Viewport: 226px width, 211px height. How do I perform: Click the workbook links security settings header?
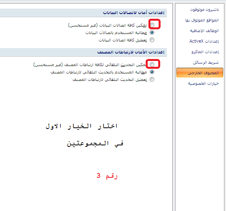tap(131, 52)
